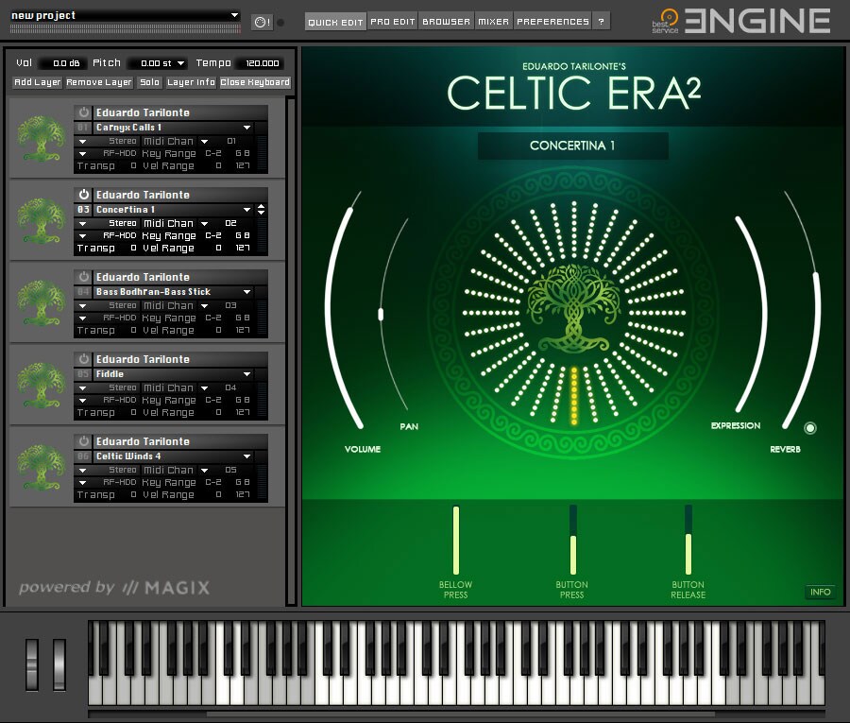Click the Volume arc slider
850x723 pixels.
(x=329, y=309)
